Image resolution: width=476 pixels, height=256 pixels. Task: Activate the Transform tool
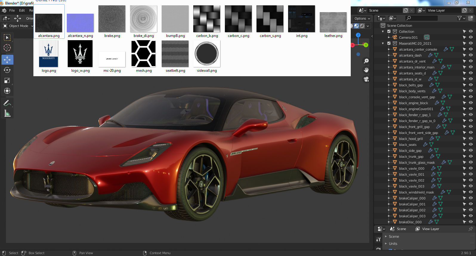pos(7,91)
